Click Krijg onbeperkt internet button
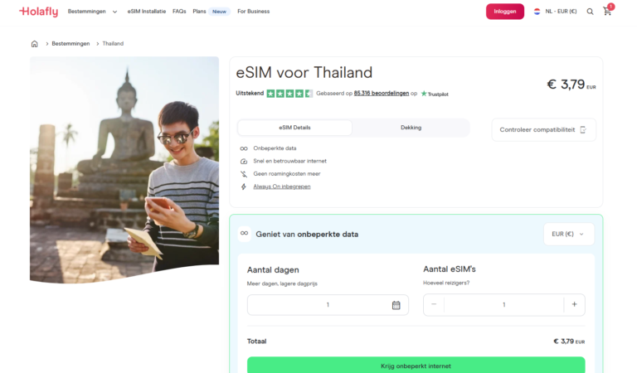637x373 pixels. point(416,365)
